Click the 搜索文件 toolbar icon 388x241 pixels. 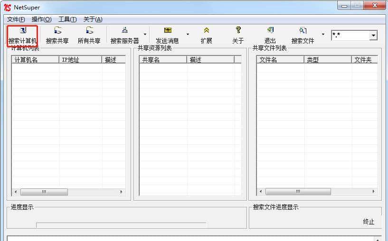coord(303,30)
